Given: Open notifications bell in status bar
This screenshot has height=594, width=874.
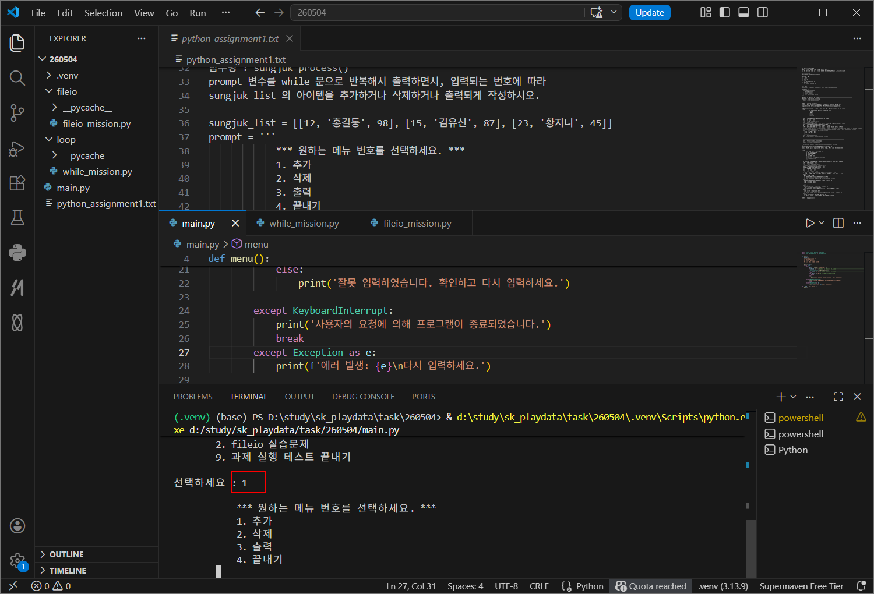Looking at the screenshot, I should (x=861, y=586).
